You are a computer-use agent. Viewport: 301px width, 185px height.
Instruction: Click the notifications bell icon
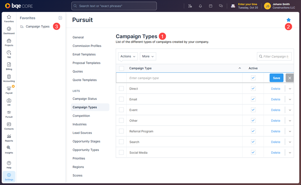200,6
